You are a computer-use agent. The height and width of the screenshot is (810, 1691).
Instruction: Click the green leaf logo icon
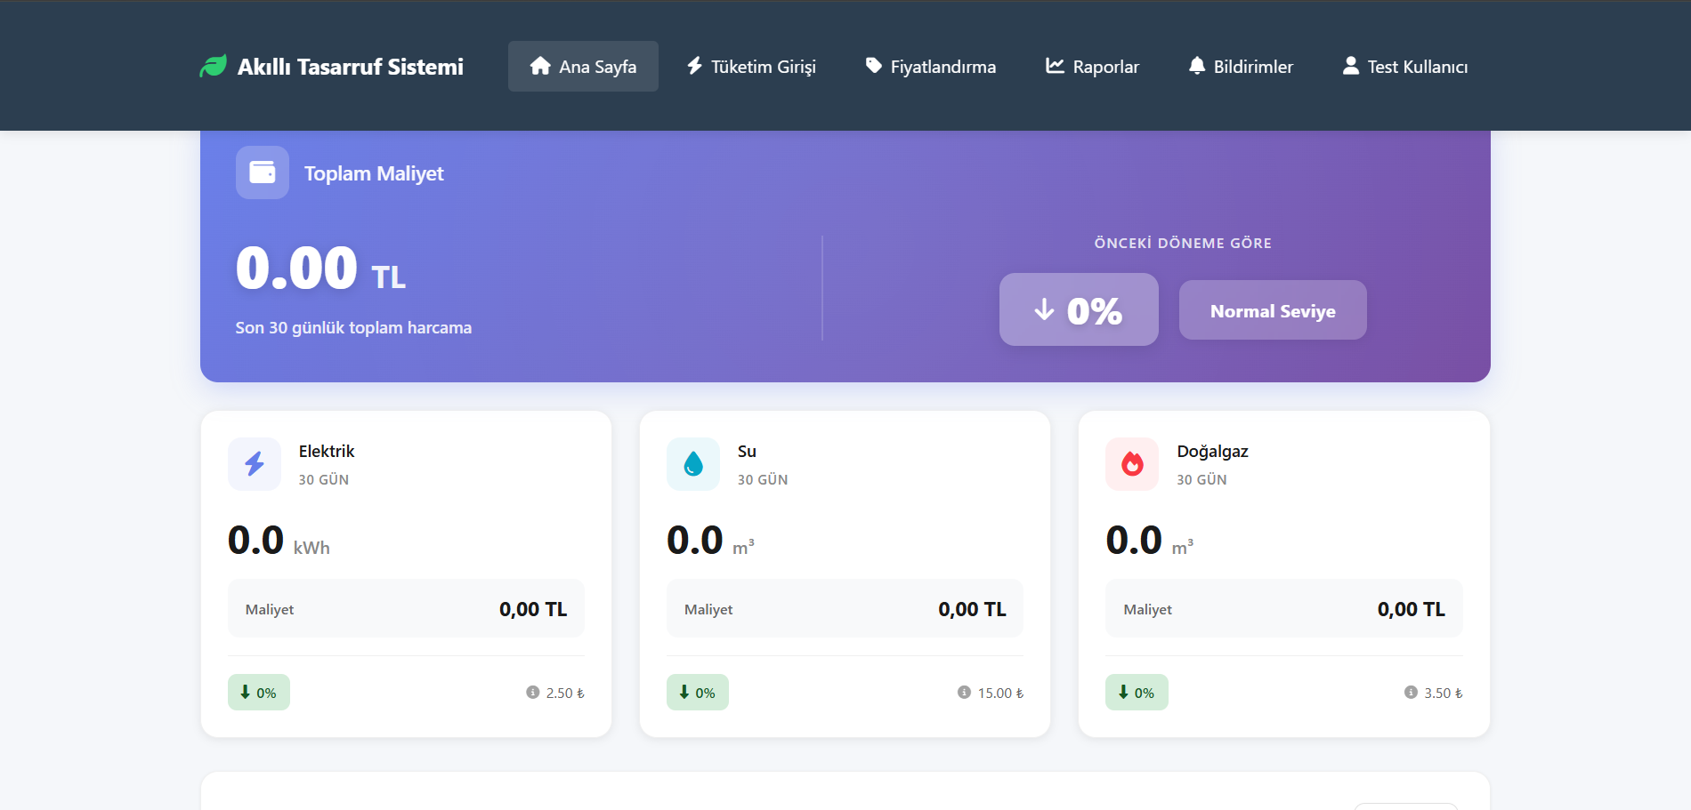click(214, 67)
